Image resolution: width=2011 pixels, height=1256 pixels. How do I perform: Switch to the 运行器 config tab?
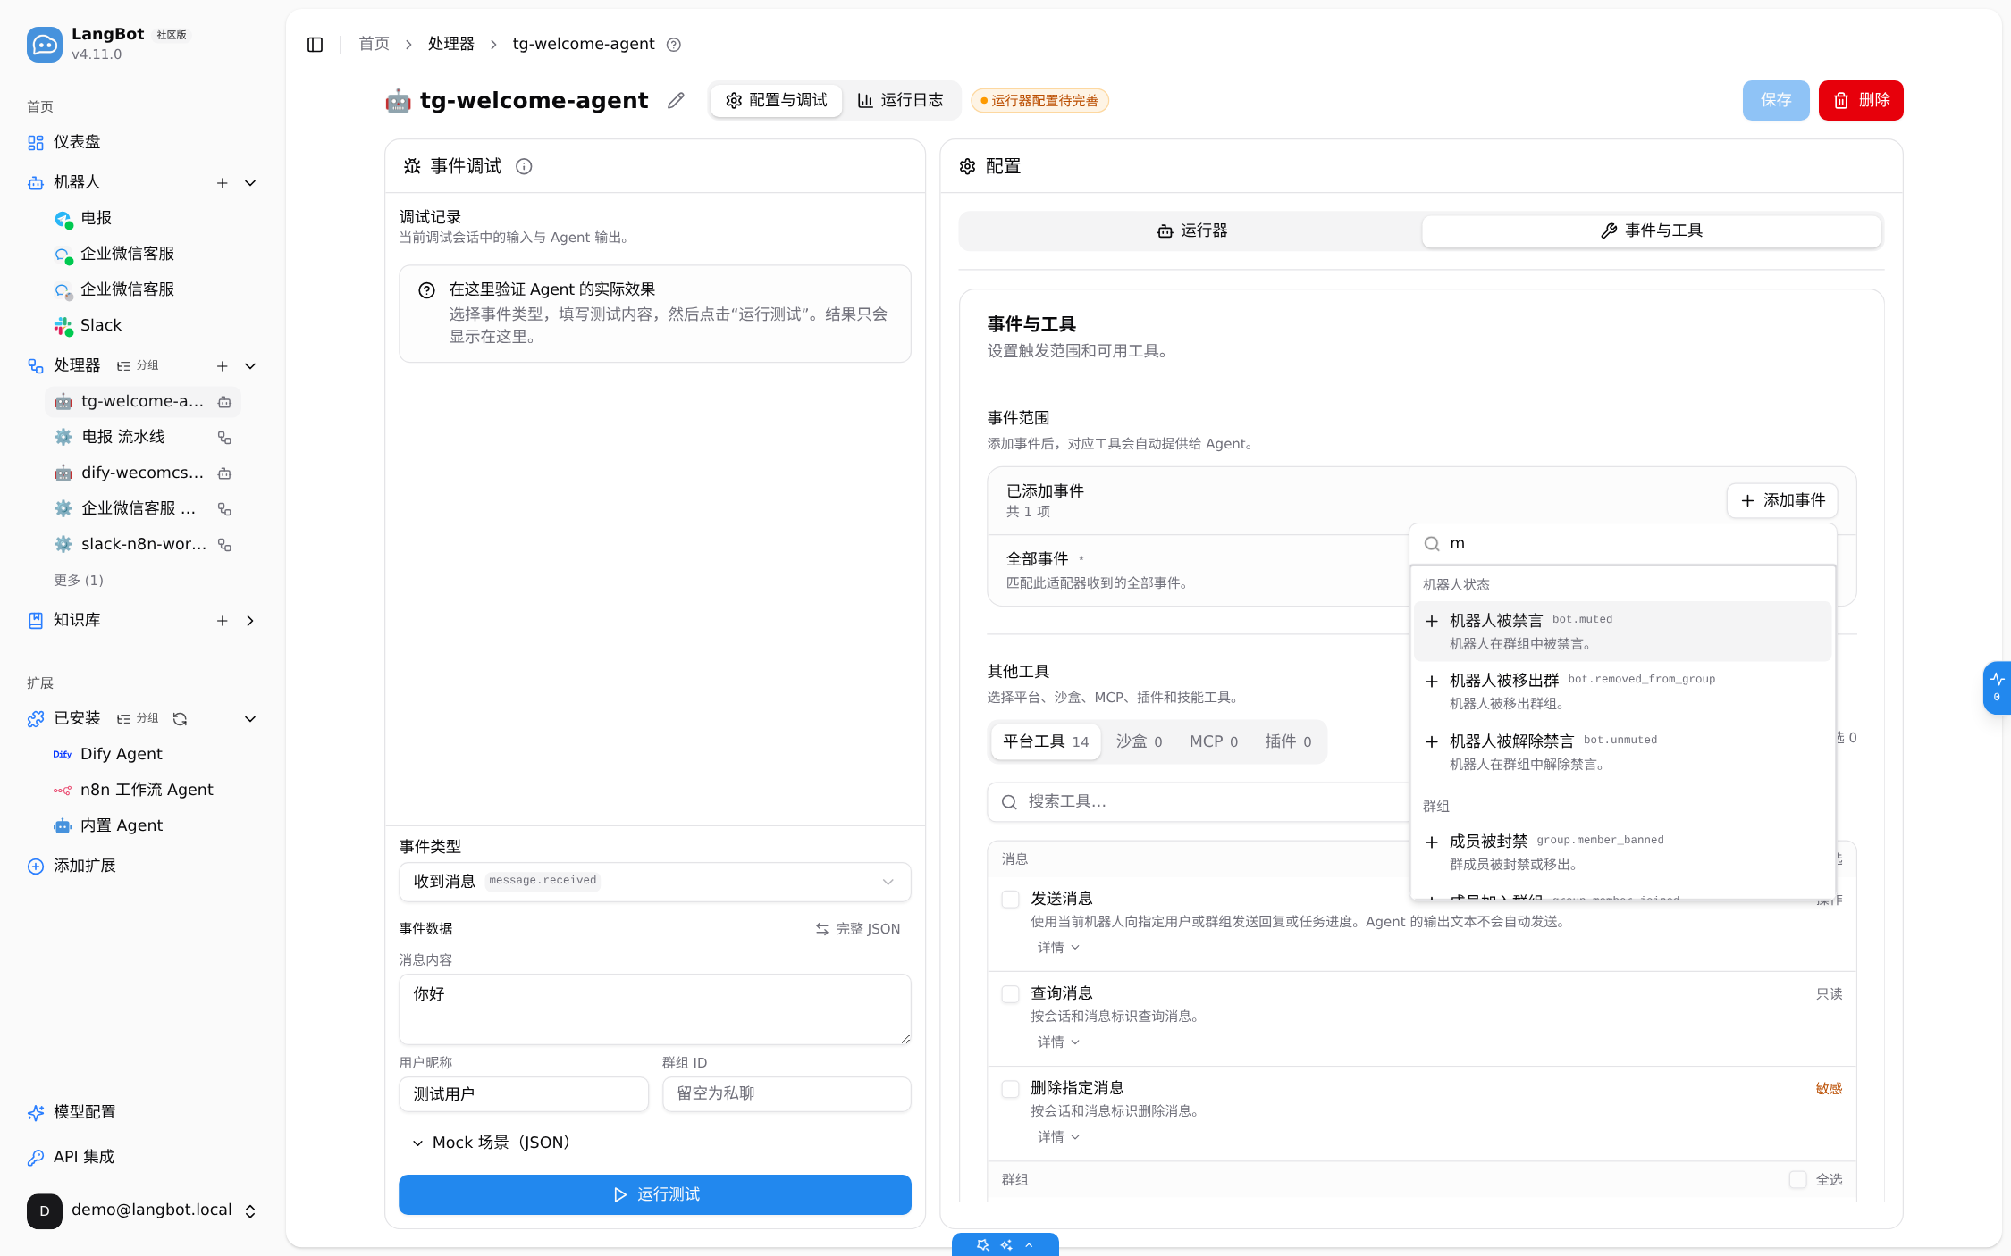pos(1191,231)
